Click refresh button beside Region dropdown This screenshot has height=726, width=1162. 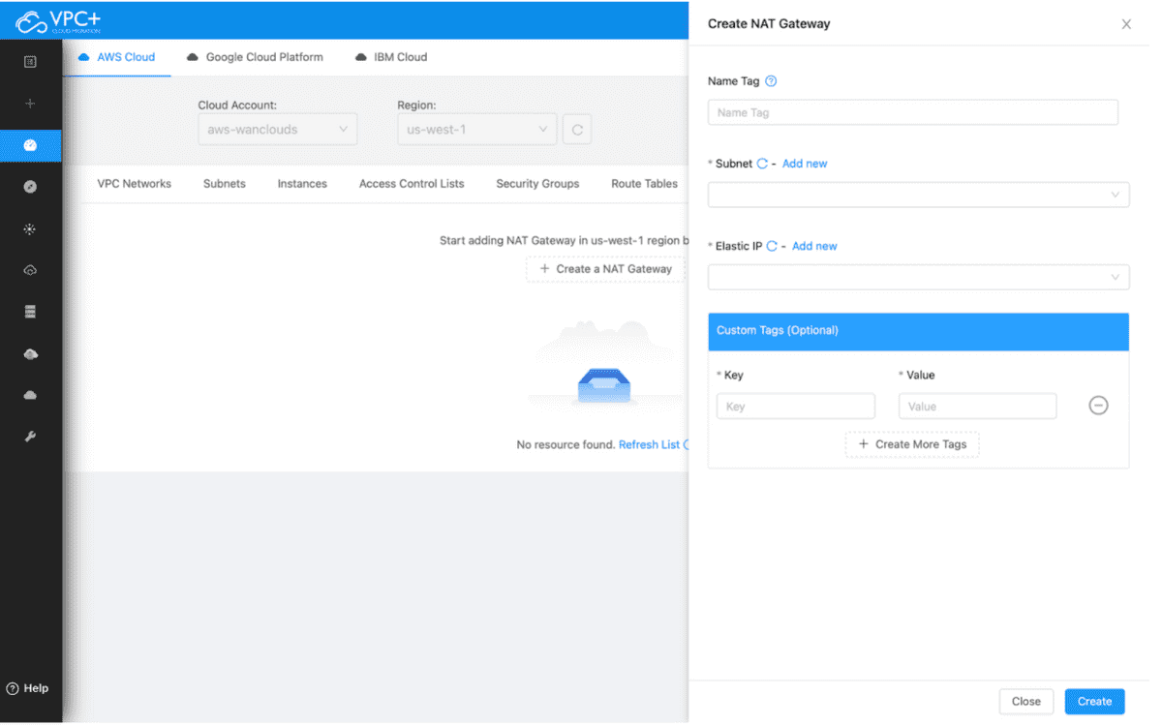pyautogui.click(x=577, y=130)
